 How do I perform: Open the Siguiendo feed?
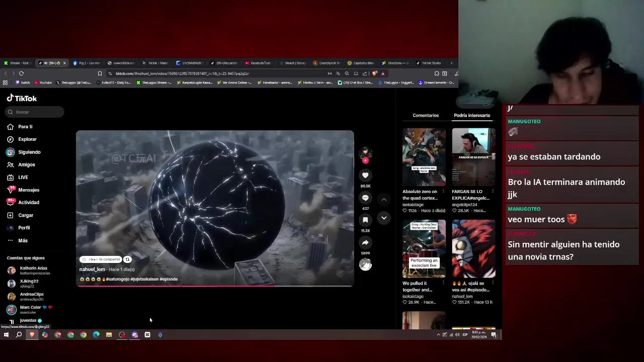[24, 152]
